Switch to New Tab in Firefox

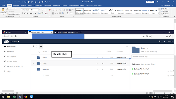15,32
